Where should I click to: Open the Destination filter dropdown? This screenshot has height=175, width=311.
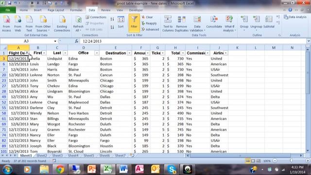tap(129, 53)
